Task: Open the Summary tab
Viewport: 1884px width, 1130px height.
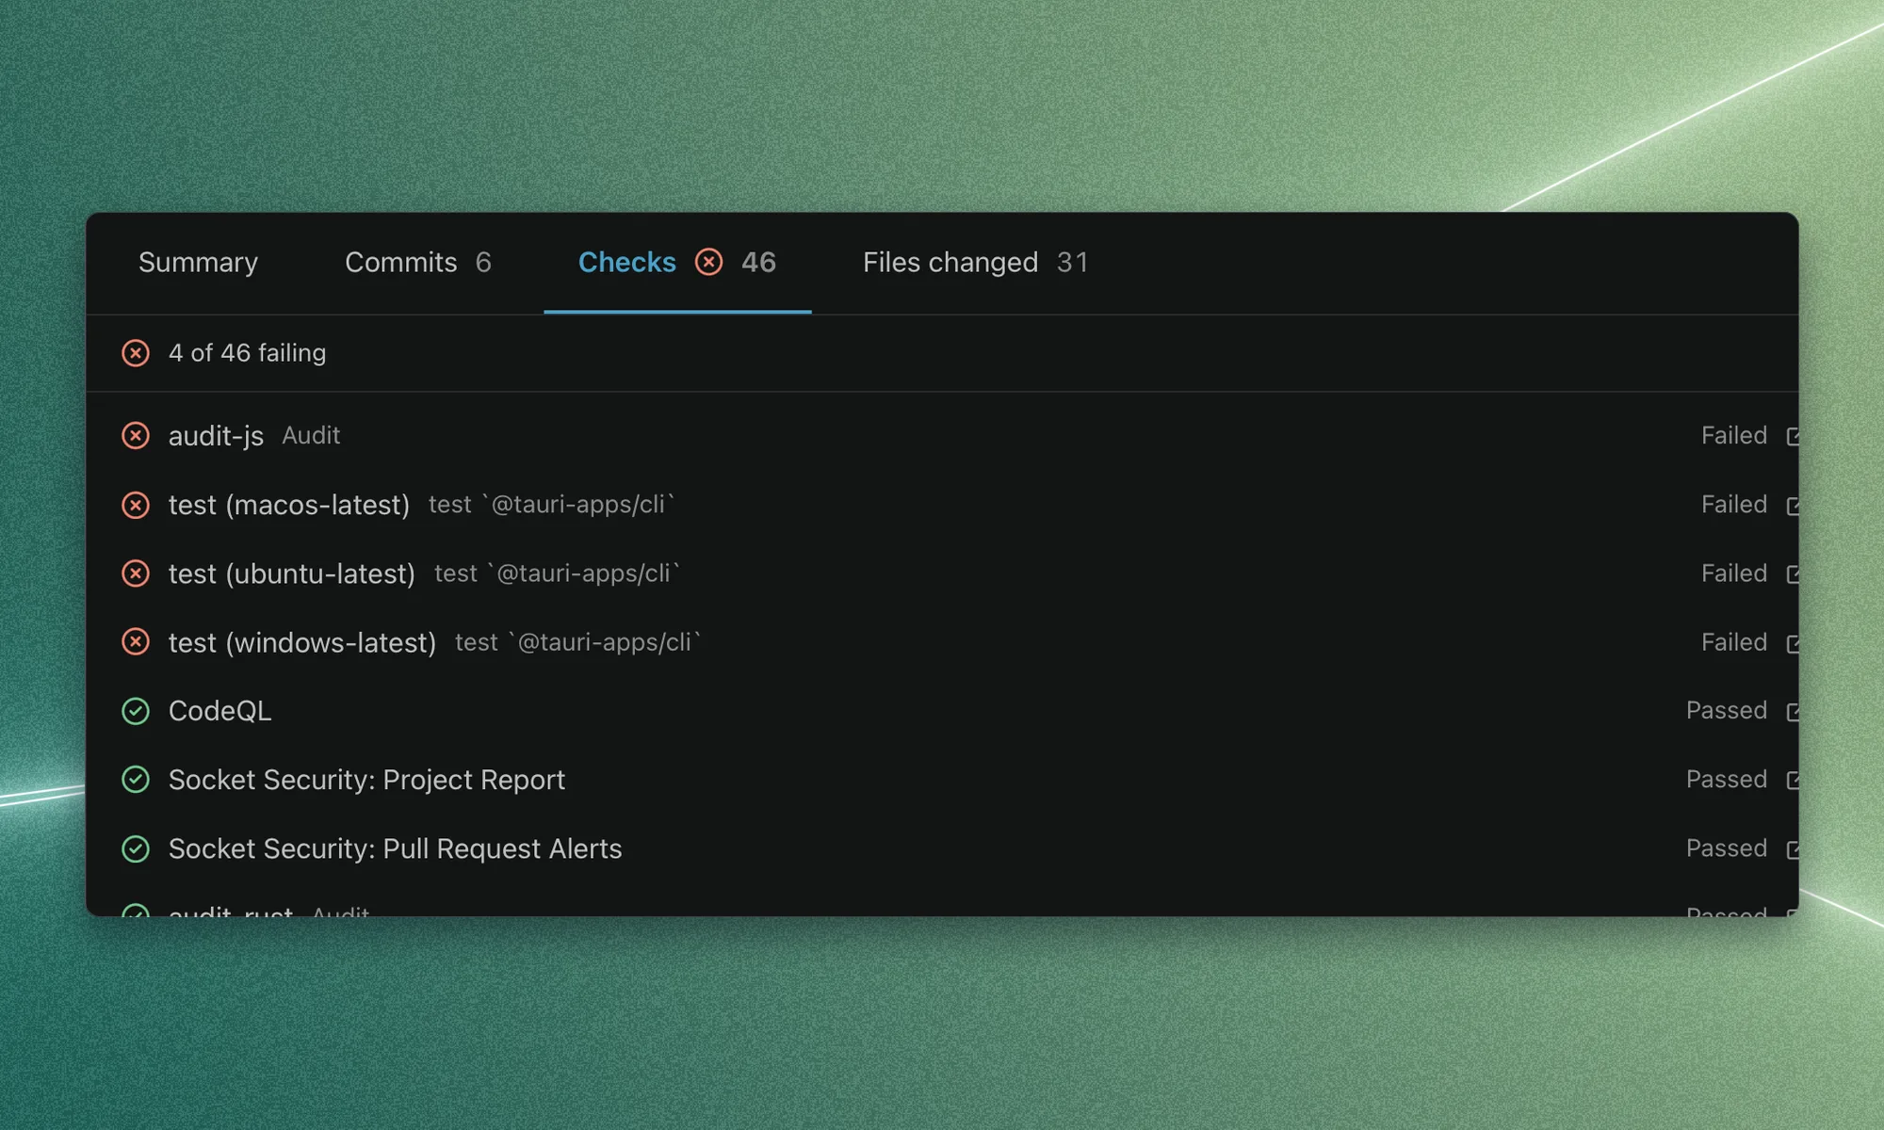Action: point(198,262)
